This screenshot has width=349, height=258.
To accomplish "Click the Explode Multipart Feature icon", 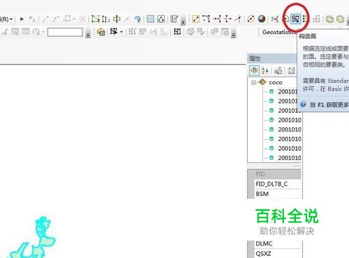I will (251, 19).
